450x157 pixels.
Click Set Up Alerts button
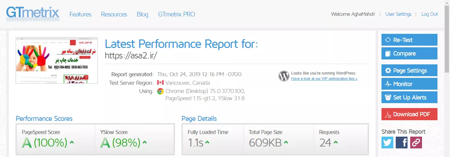409,97
